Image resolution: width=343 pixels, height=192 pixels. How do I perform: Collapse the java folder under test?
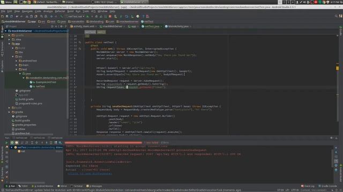(x=20, y=74)
